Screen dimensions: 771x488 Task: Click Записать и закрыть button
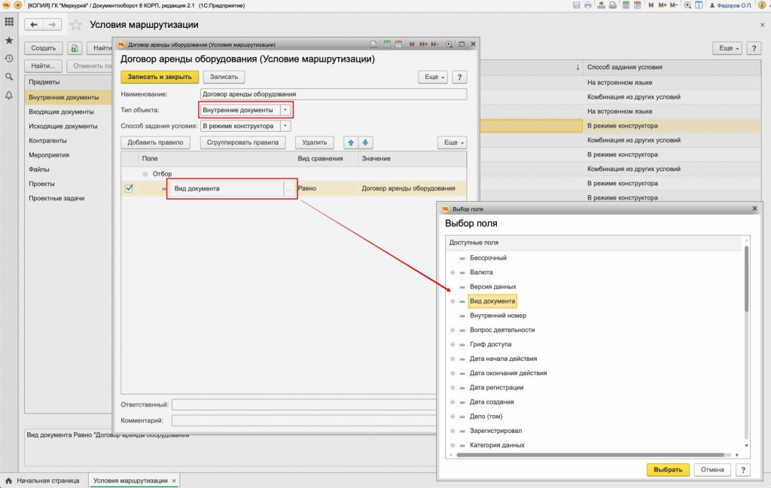click(x=160, y=77)
